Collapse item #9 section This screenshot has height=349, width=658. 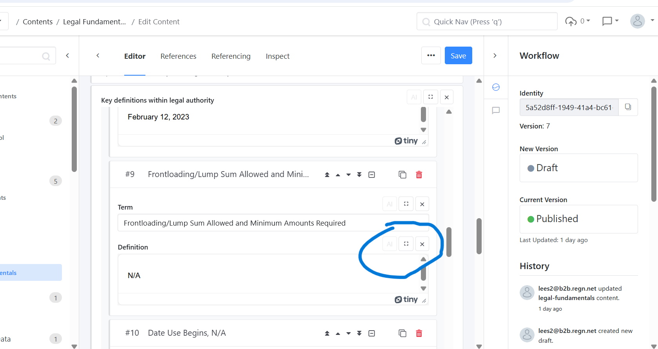point(372,175)
